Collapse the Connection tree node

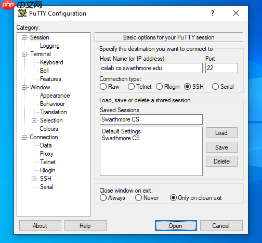24,137
